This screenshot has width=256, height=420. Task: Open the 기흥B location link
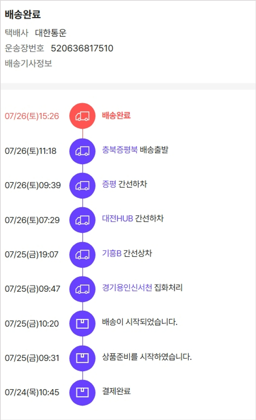tap(112, 253)
